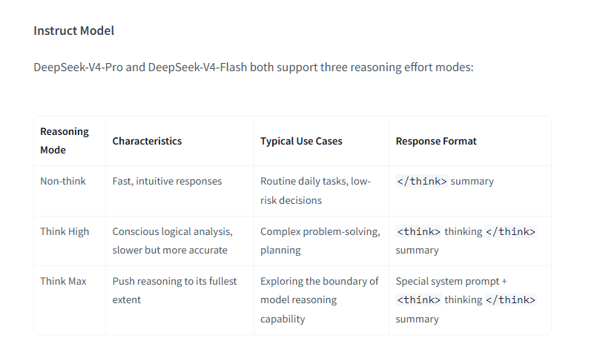Click the 'Conscious logical analysis' cell text
The height and width of the screenshot is (364, 597).
172,241
